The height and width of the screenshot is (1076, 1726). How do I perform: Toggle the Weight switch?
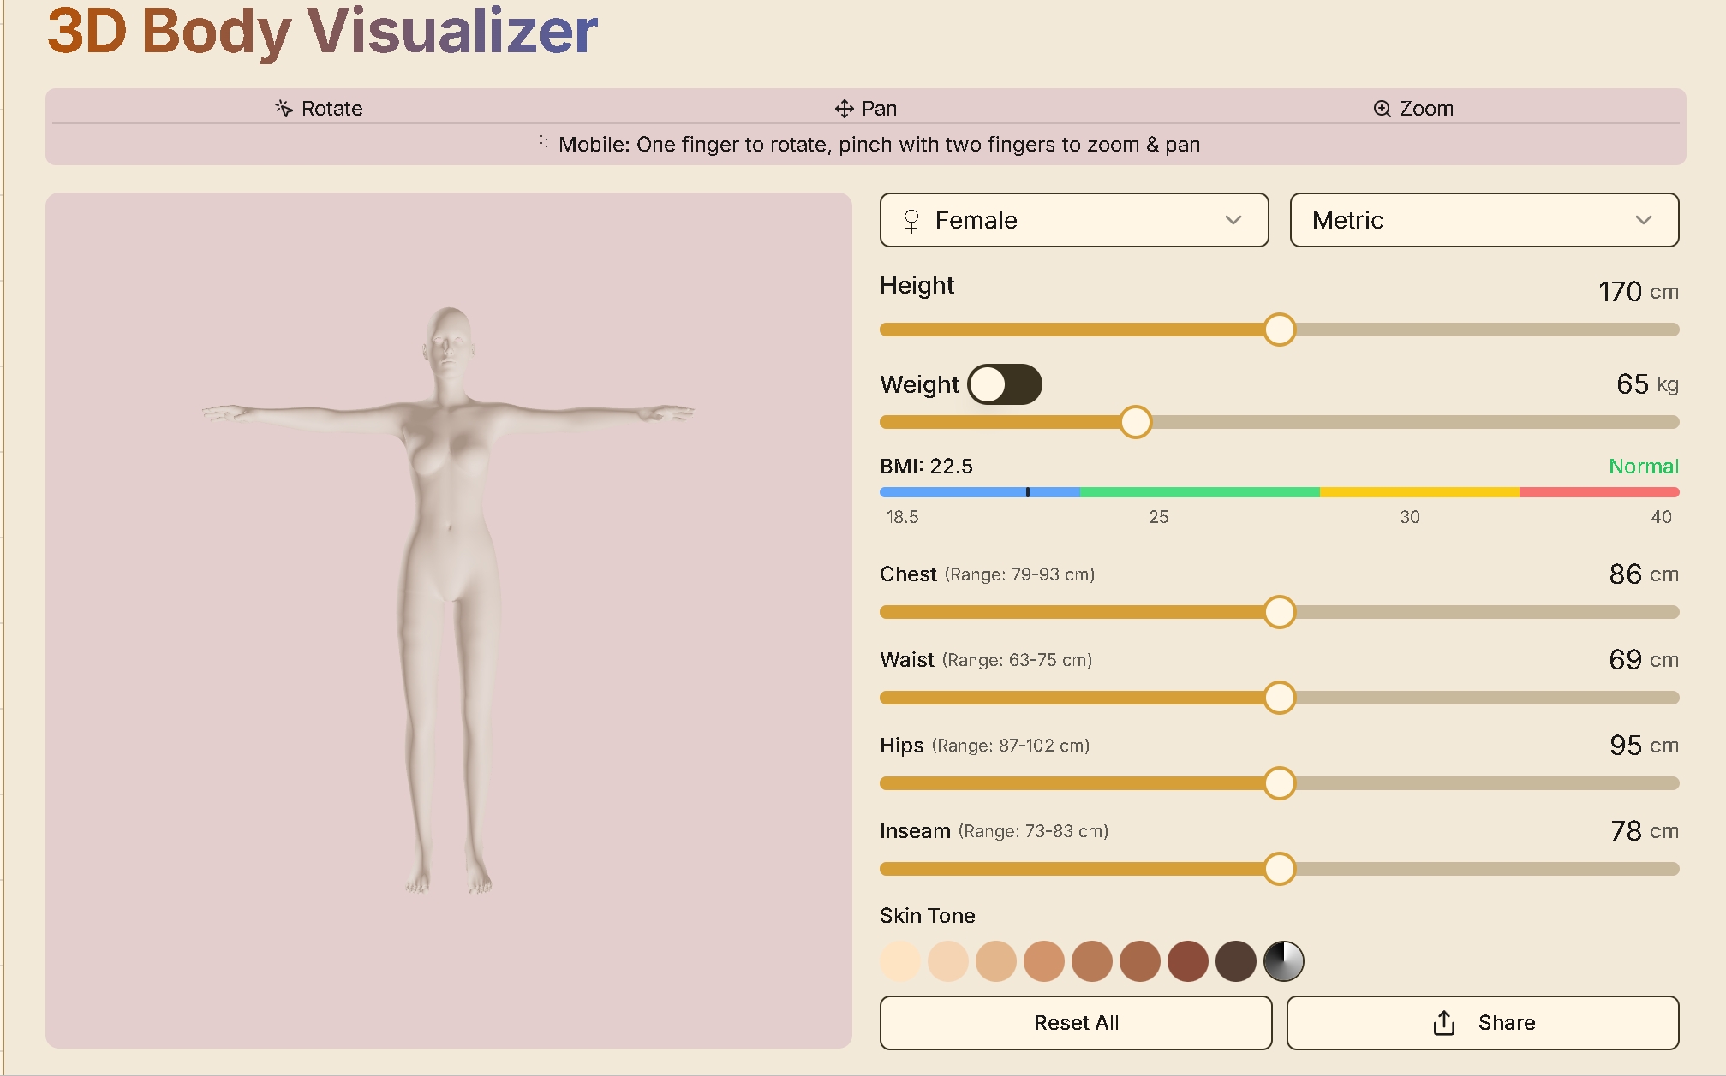(x=1005, y=384)
